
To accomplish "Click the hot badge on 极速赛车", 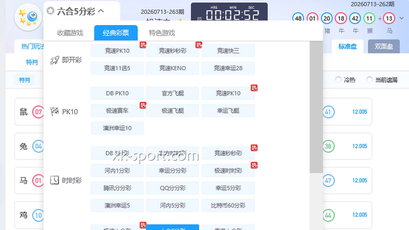I will [x=143, y=105].
